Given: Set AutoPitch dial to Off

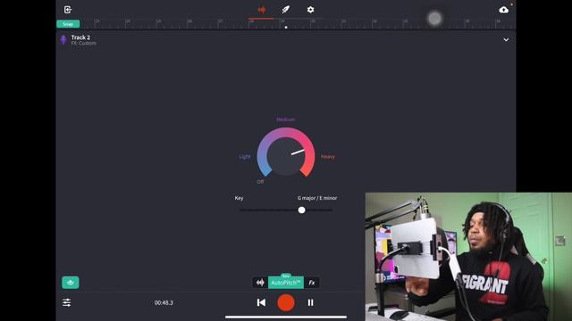Looking at the screenshot, I should click(260, 182).
